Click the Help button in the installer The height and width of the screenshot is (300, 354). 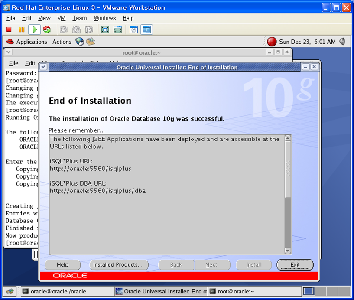(63, 265)
